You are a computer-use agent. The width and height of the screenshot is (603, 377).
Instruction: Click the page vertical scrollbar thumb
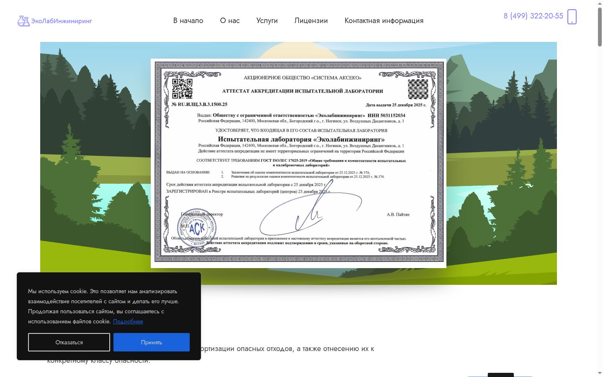[x=600, y=27]
